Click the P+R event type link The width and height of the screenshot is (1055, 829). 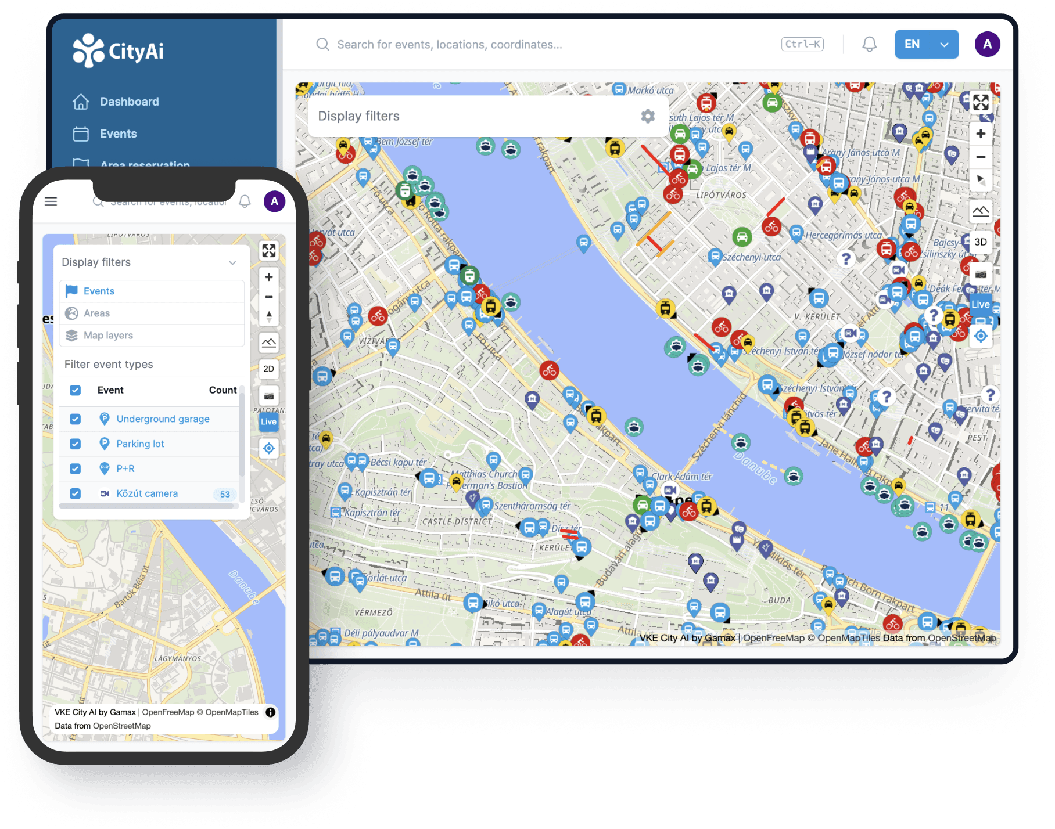tap(125, 468)
